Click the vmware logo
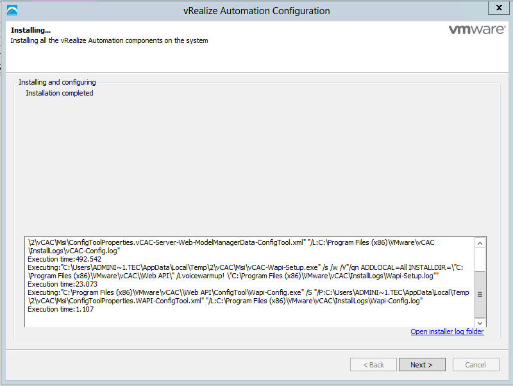 tap(477, 29)
